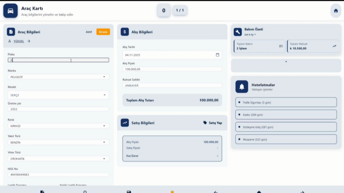The image size is (344, 193).
Task: Click the 1 / 1 page indicator
Action: click(x=180, y=10)
